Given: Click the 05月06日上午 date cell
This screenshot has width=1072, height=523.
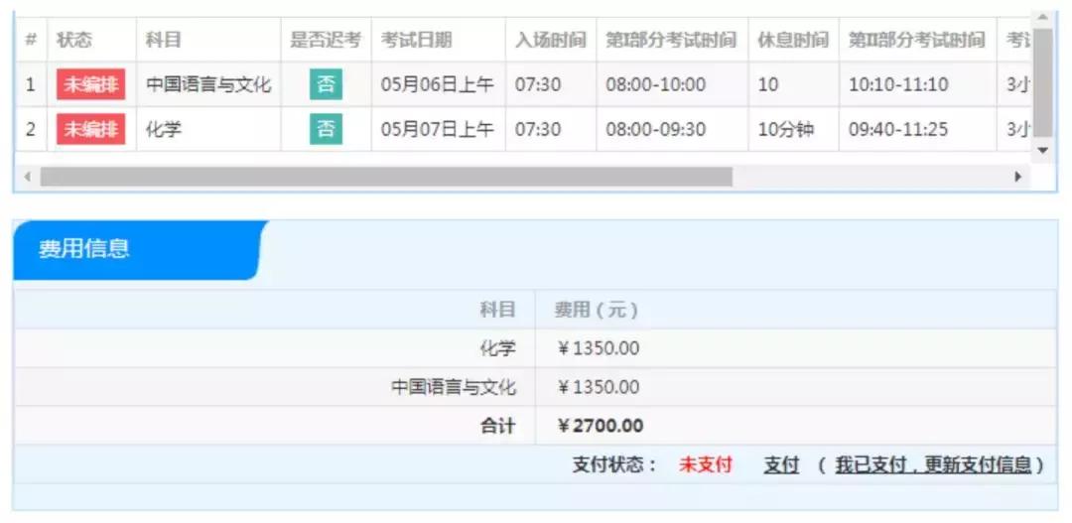Looking at the screenshot, I should point(438,84).
